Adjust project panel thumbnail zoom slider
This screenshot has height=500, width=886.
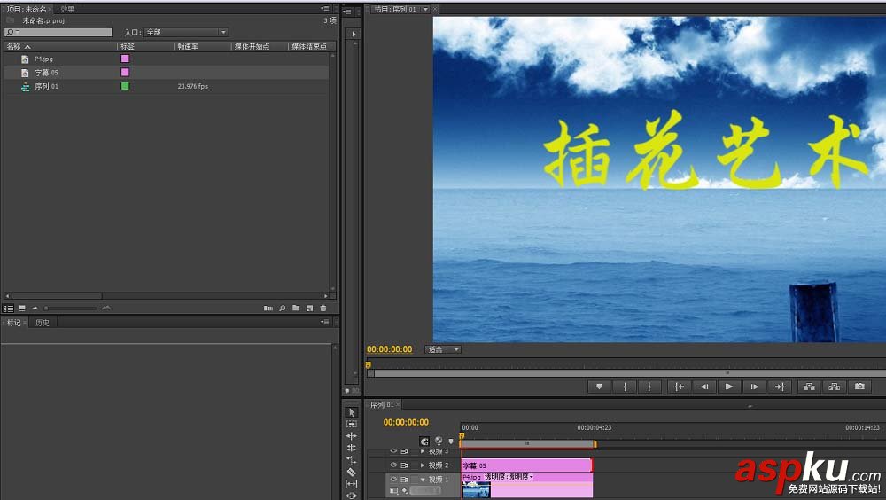point(71,309)
